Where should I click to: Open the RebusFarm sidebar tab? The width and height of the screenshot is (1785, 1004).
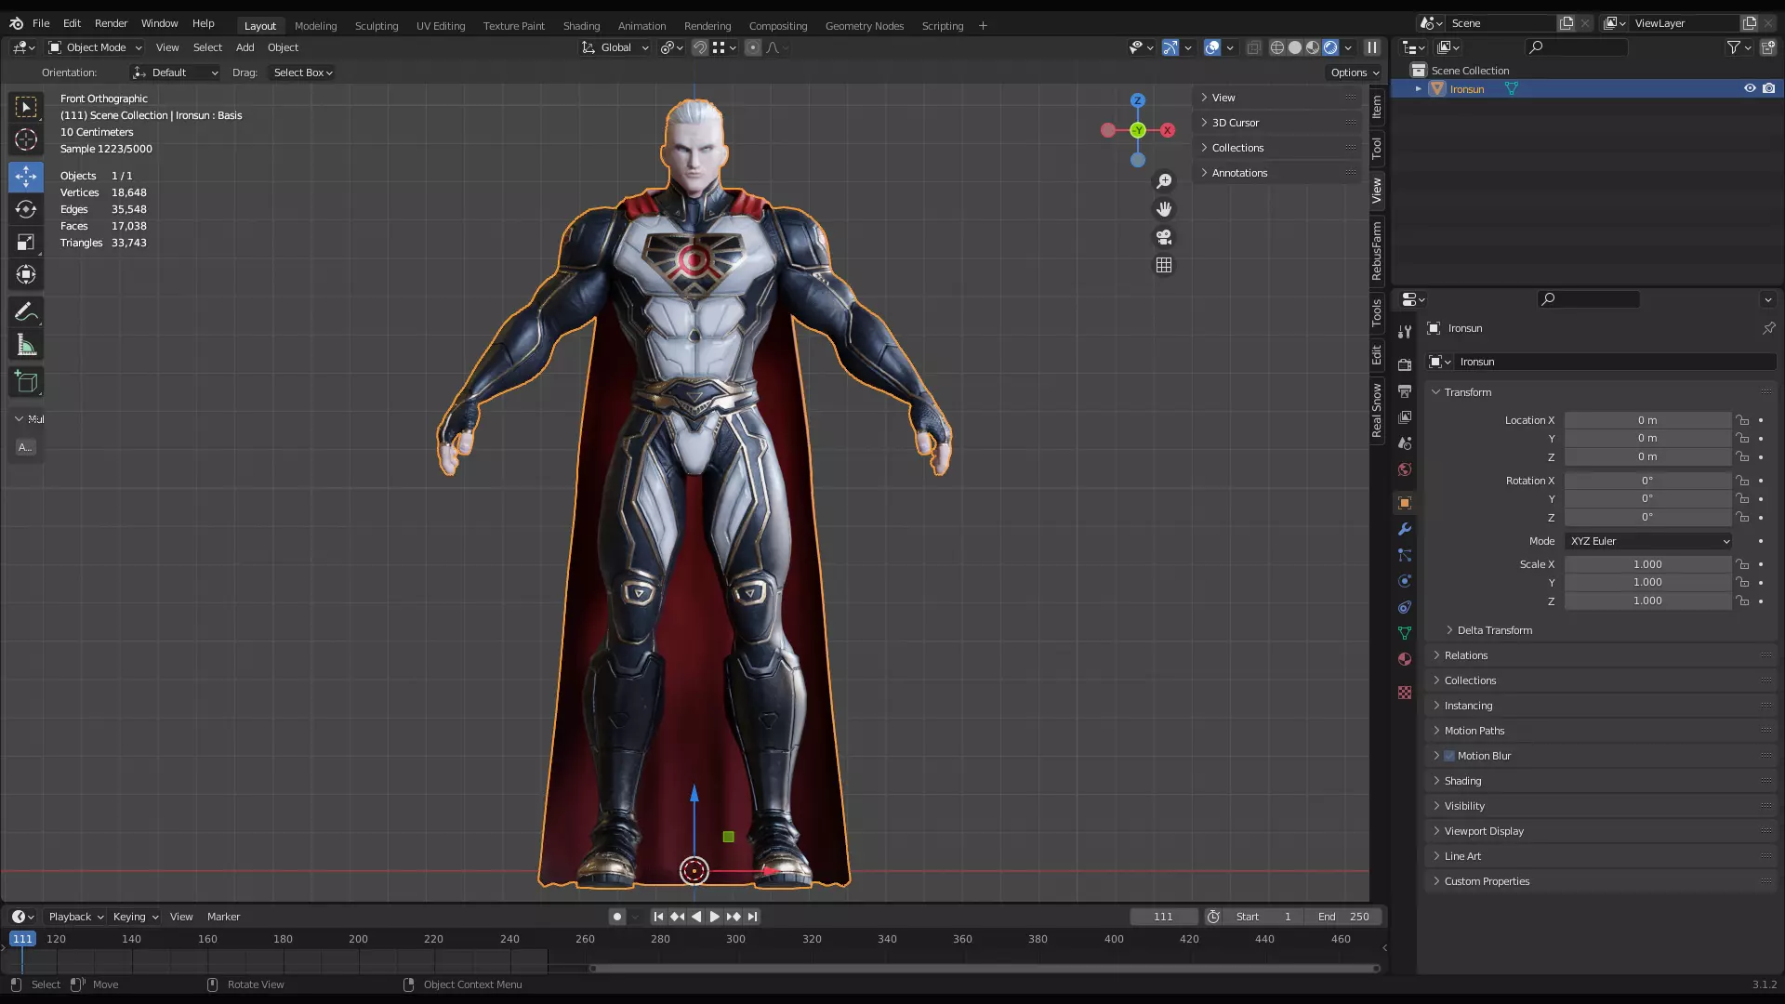1377,250
